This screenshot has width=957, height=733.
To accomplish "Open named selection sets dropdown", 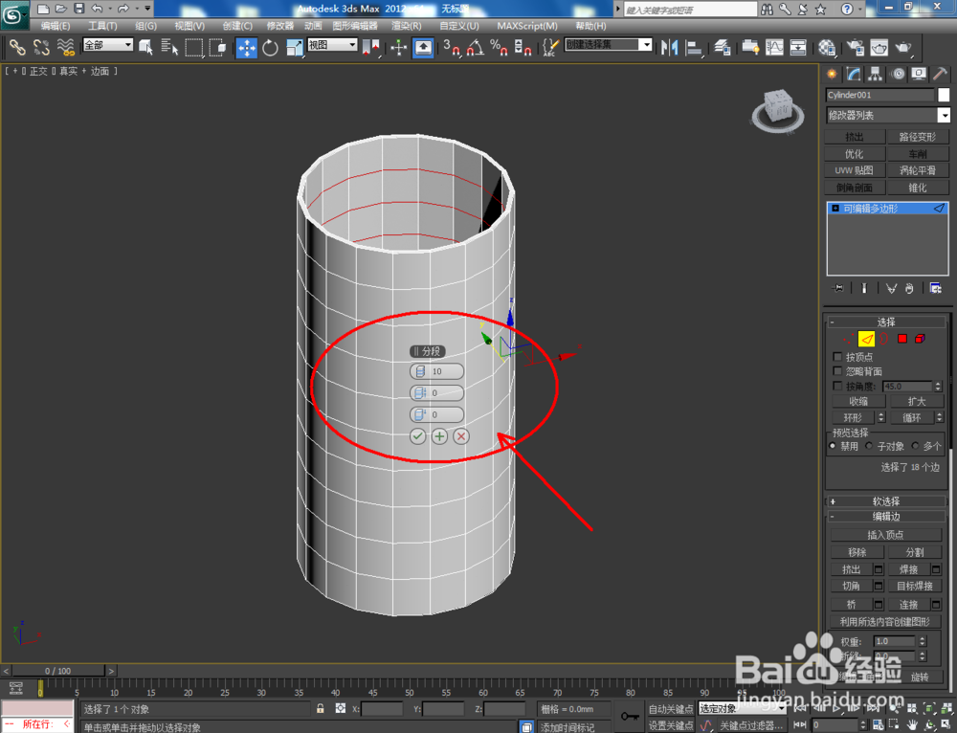I will [x=609, y=45].
